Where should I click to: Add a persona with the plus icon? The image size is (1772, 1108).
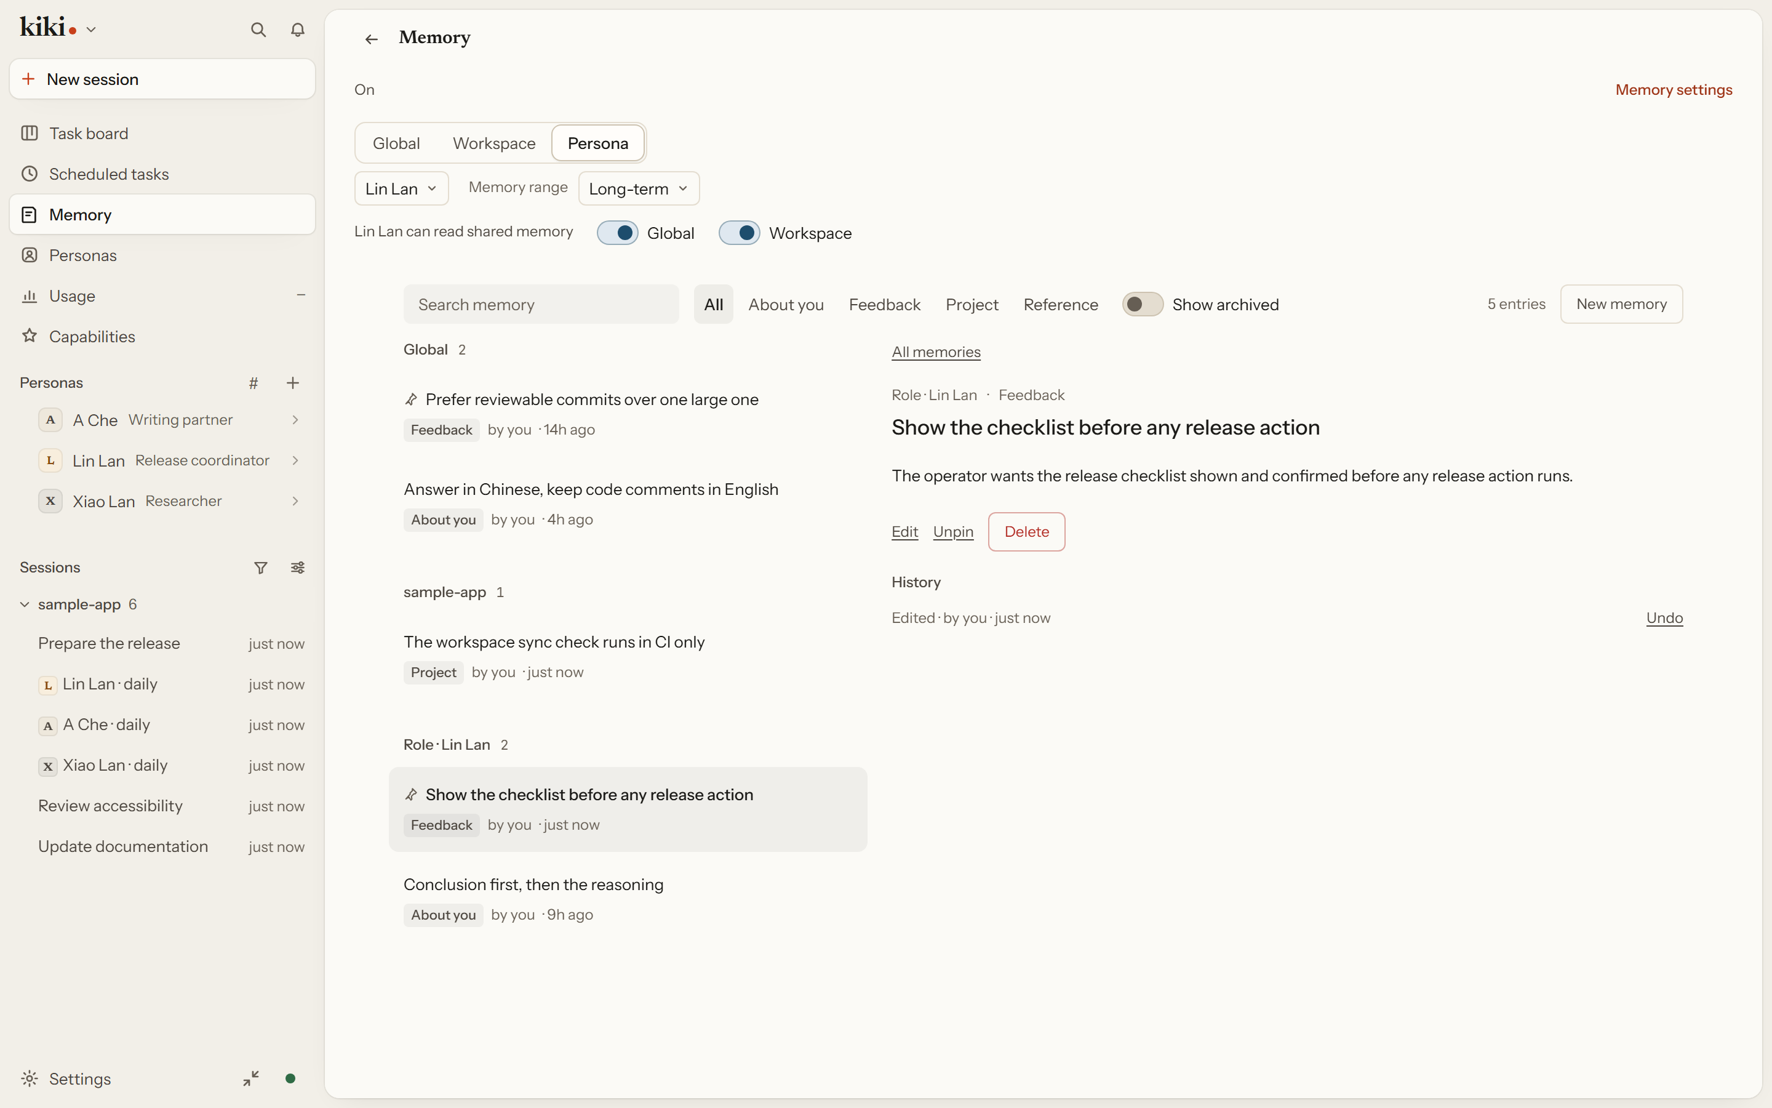pyautogui.click(x=293, y=382)
